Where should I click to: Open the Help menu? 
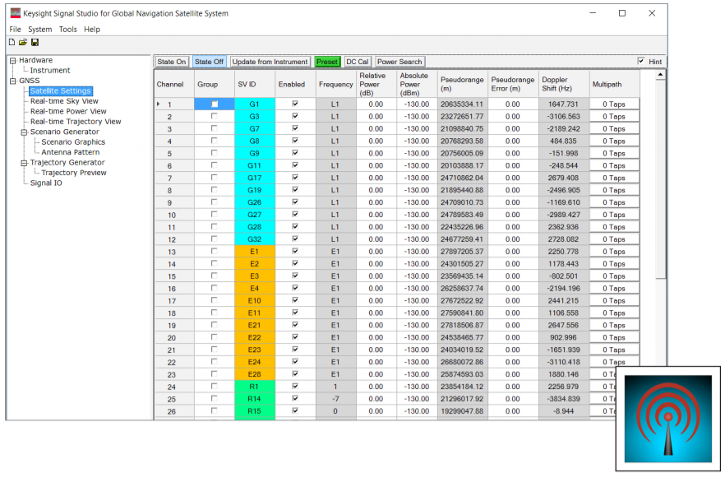tap(92, 29)
